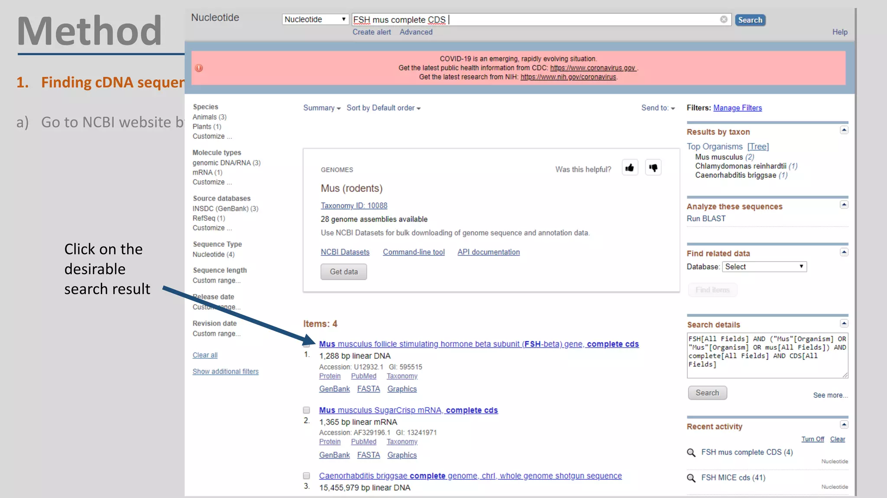The height and width of the screenshot is (498, 887).
Task: Open Top Organisms Tree link
Action: pyautogui.click(x=758, y=147)
